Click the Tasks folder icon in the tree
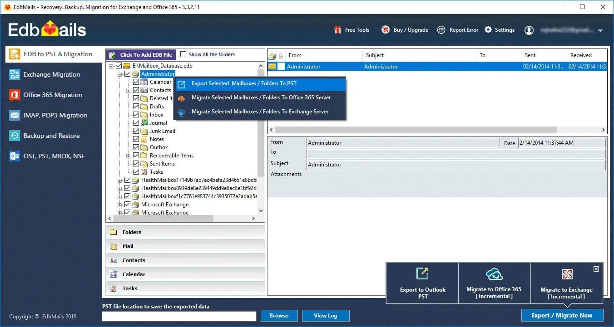Screen dimensions: 614x327 144,172
